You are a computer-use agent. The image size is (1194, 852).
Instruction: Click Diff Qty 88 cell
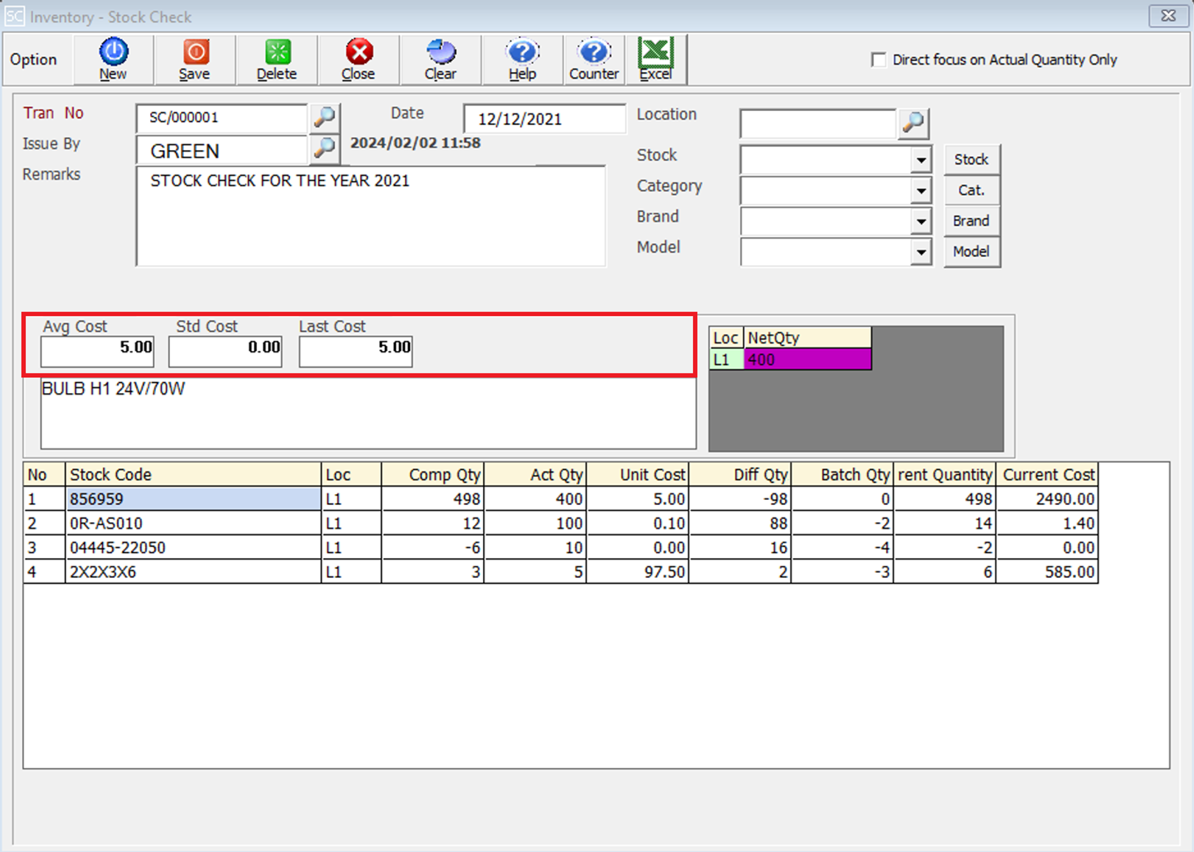coord(740,523)
